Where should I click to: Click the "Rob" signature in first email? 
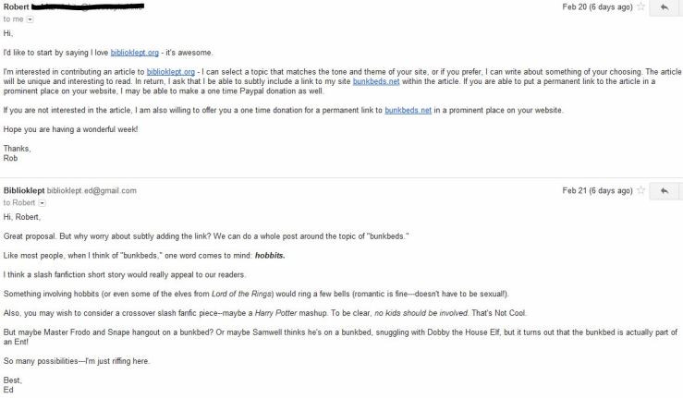(11, 158)
